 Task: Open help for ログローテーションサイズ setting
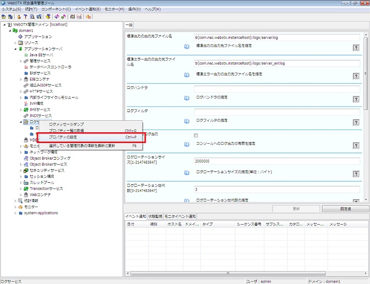click(x=356, y=174)
